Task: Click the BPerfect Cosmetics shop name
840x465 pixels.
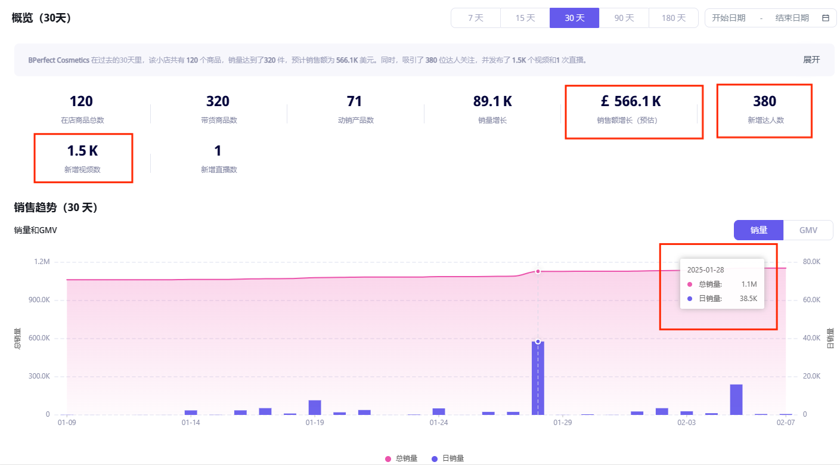Action: click(58, 60)
